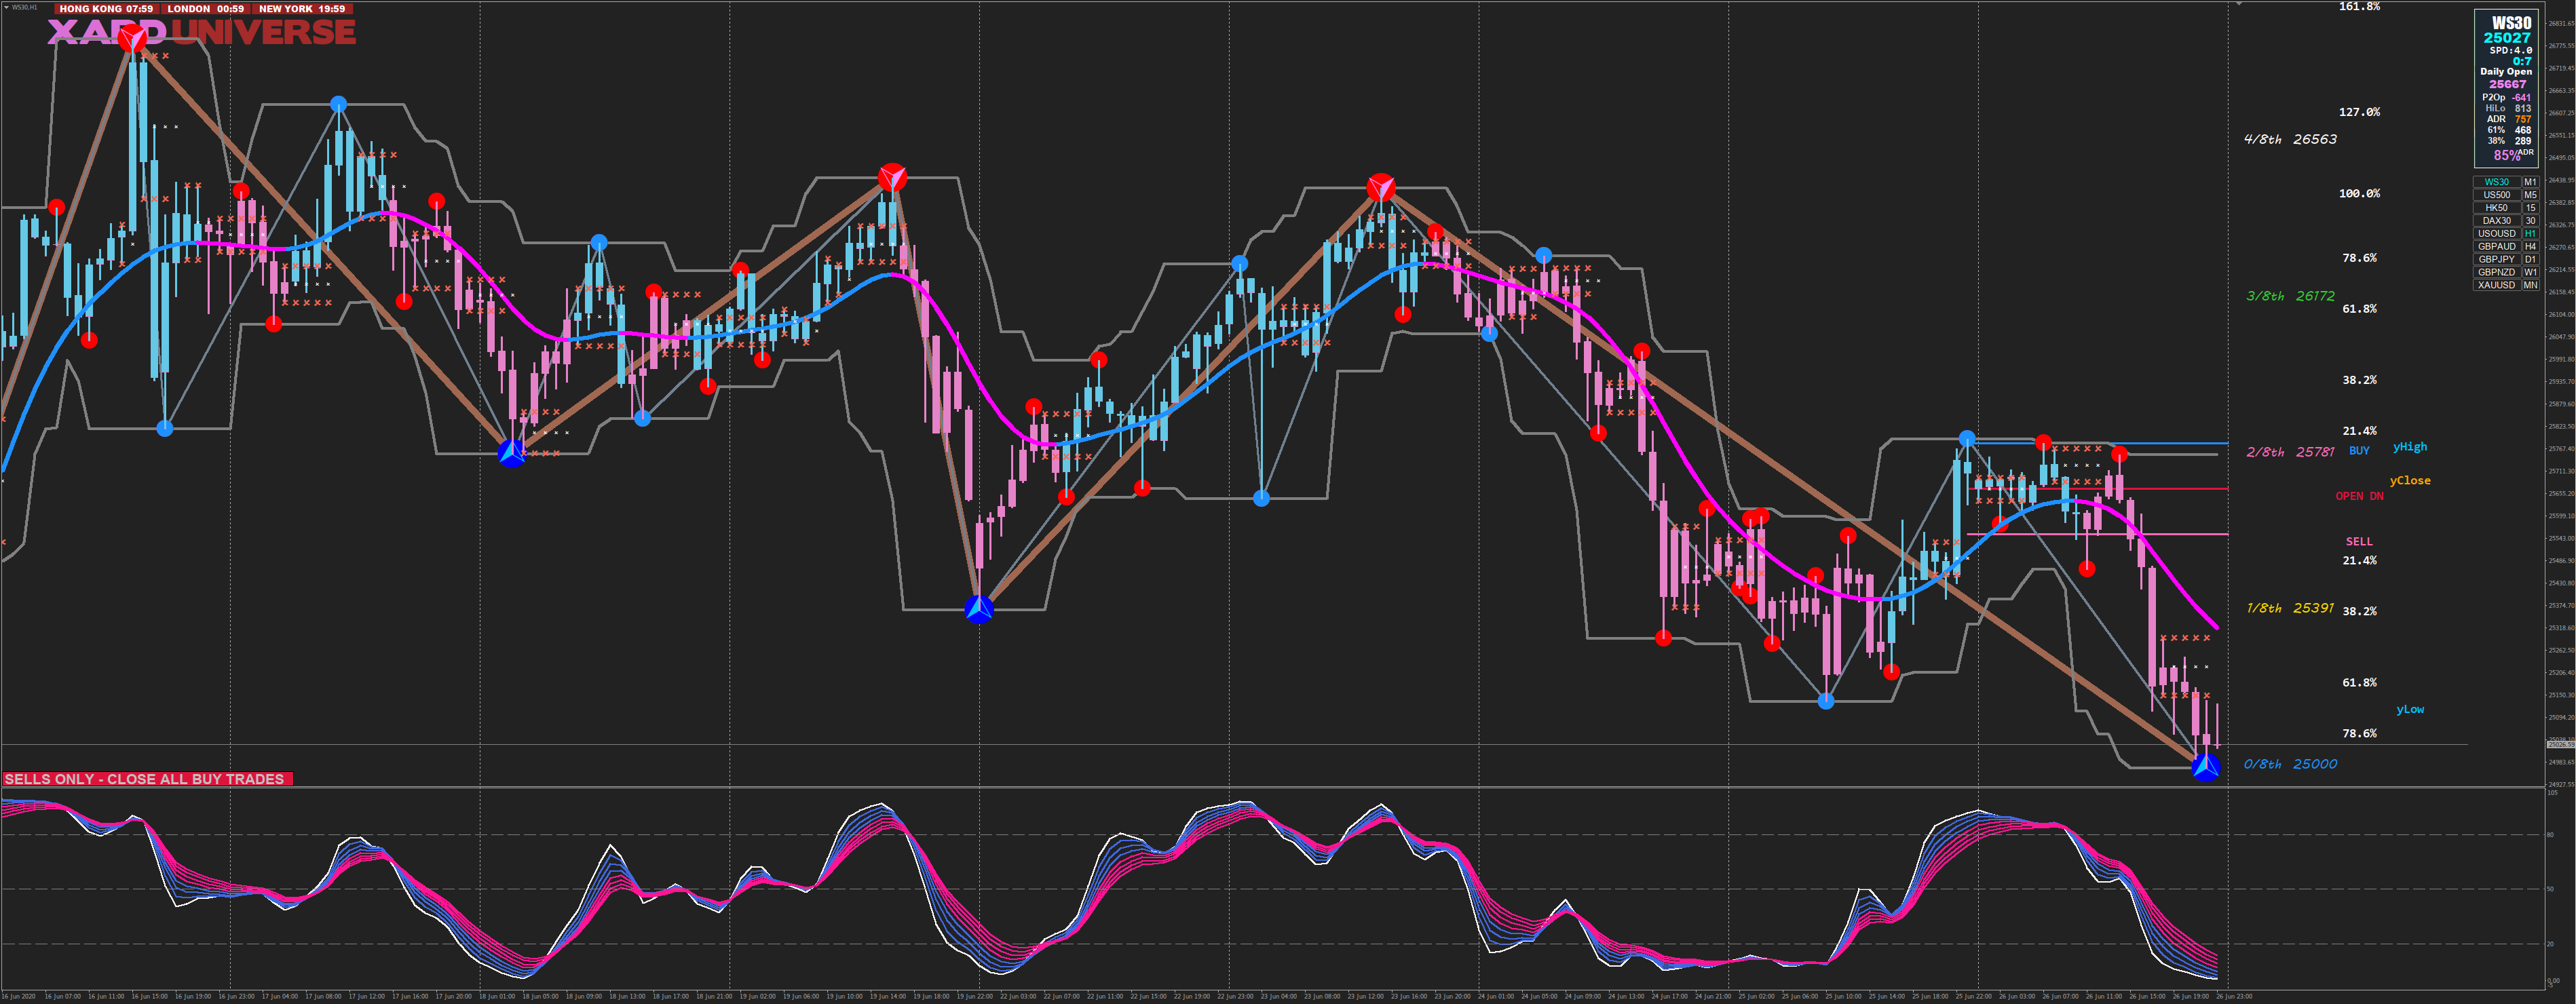The image size is (2576, 1004).
Task: Set timeframe to M5
Action: (x=2530, y=195)
